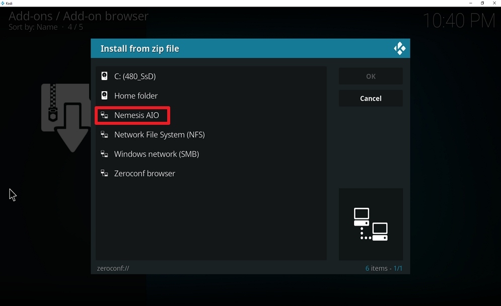Screen dimensions: 501x306
Task: Click the Sort by: Name label
Action: pyautogui.click(x=33, y=27)
